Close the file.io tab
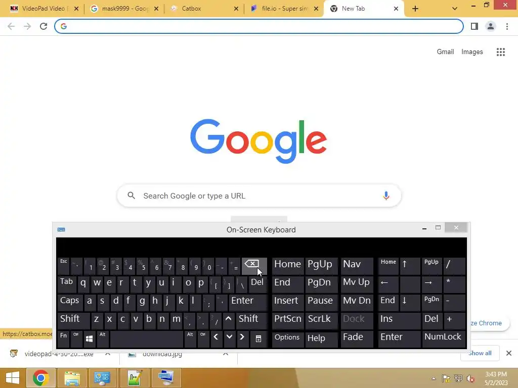The height and width of the screenshot is (388, 518). 316,9
